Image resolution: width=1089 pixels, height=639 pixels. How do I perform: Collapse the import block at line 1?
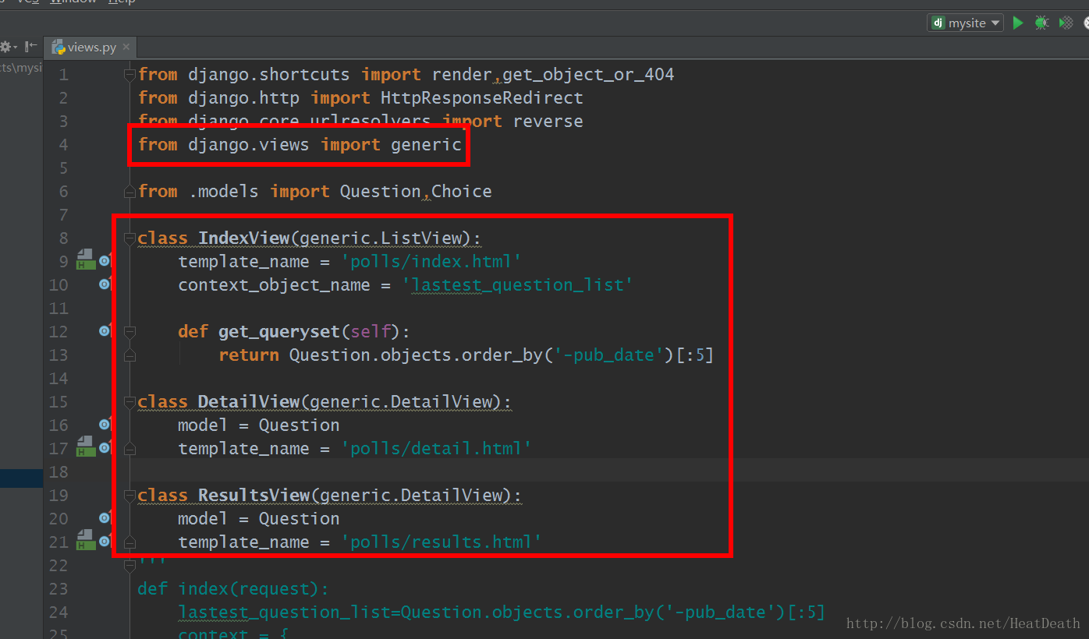[x=130, y=75]
